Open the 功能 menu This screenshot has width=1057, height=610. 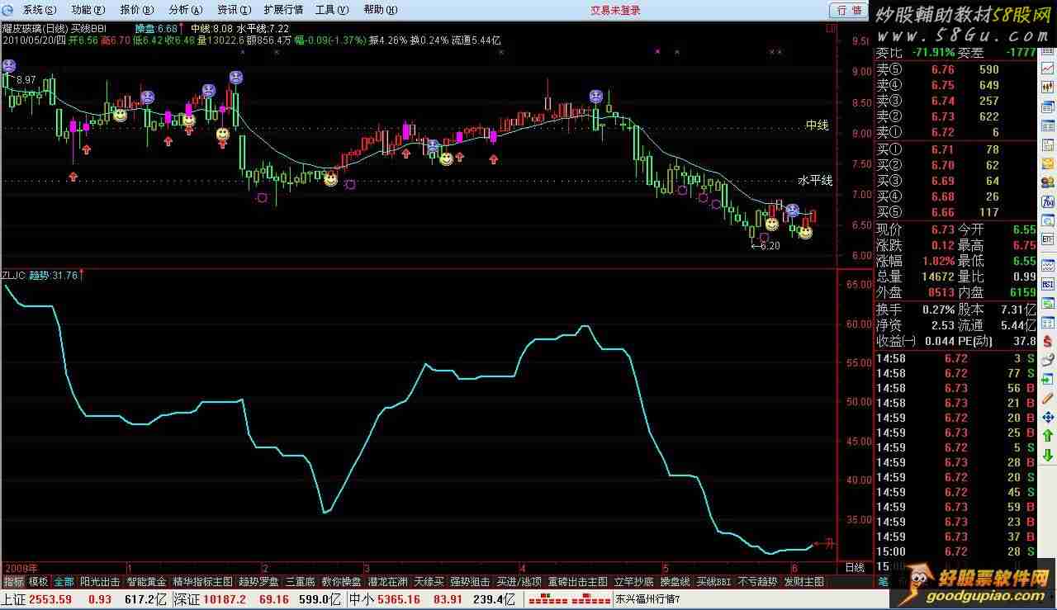88,10
